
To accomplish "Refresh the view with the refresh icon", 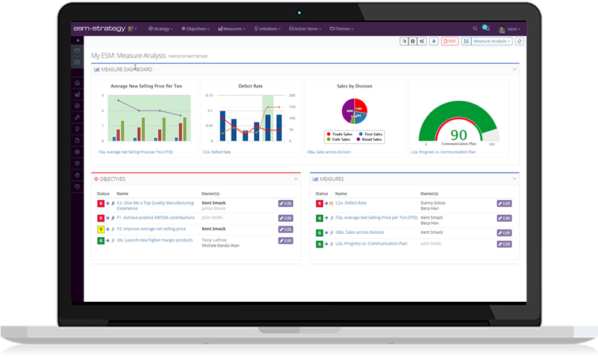I will [x=518, y=41].
